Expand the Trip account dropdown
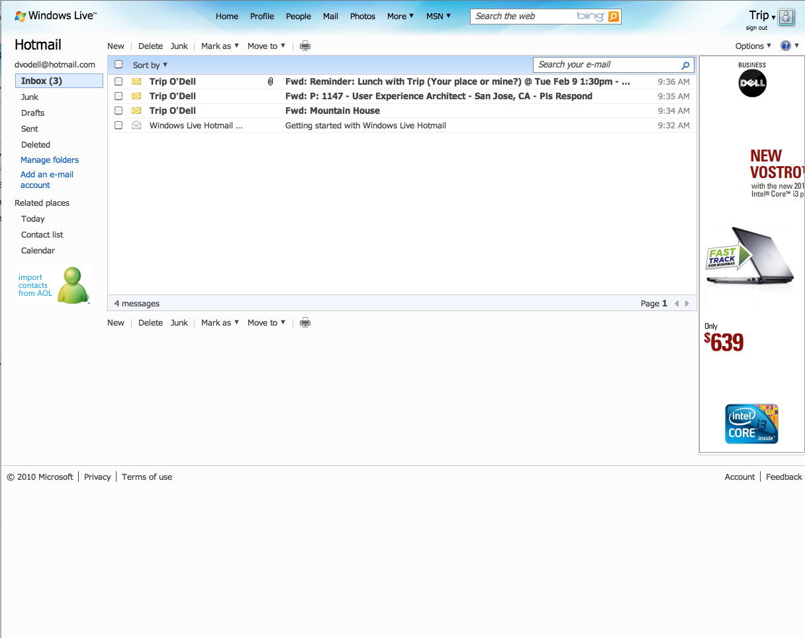Image resolution: width=805 pixels, height=638 pixels. 773,17
